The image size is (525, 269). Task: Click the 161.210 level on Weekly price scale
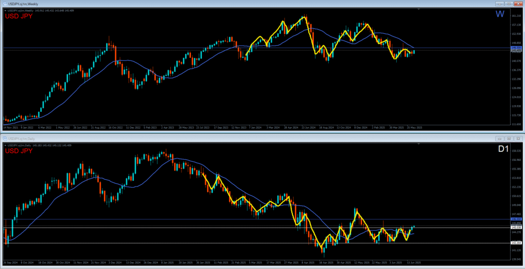point(517,16)
